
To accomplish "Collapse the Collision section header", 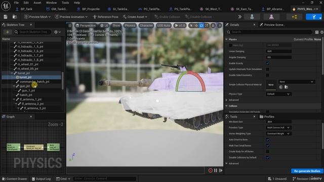I will point(226,106).
